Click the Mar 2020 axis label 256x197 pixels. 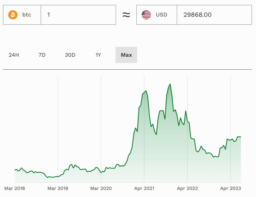(x=101, y=188)
